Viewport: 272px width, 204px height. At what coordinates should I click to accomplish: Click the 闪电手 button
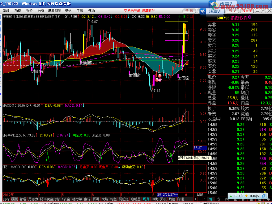pyautogui.click(x=247, y=11)
